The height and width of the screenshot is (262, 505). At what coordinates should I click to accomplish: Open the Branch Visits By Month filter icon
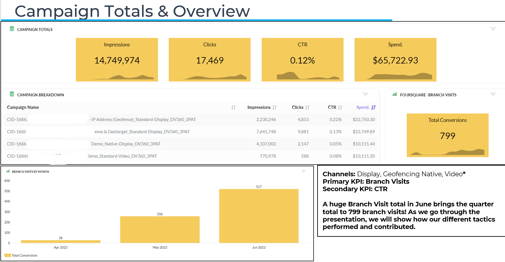(x=303, y=171)
